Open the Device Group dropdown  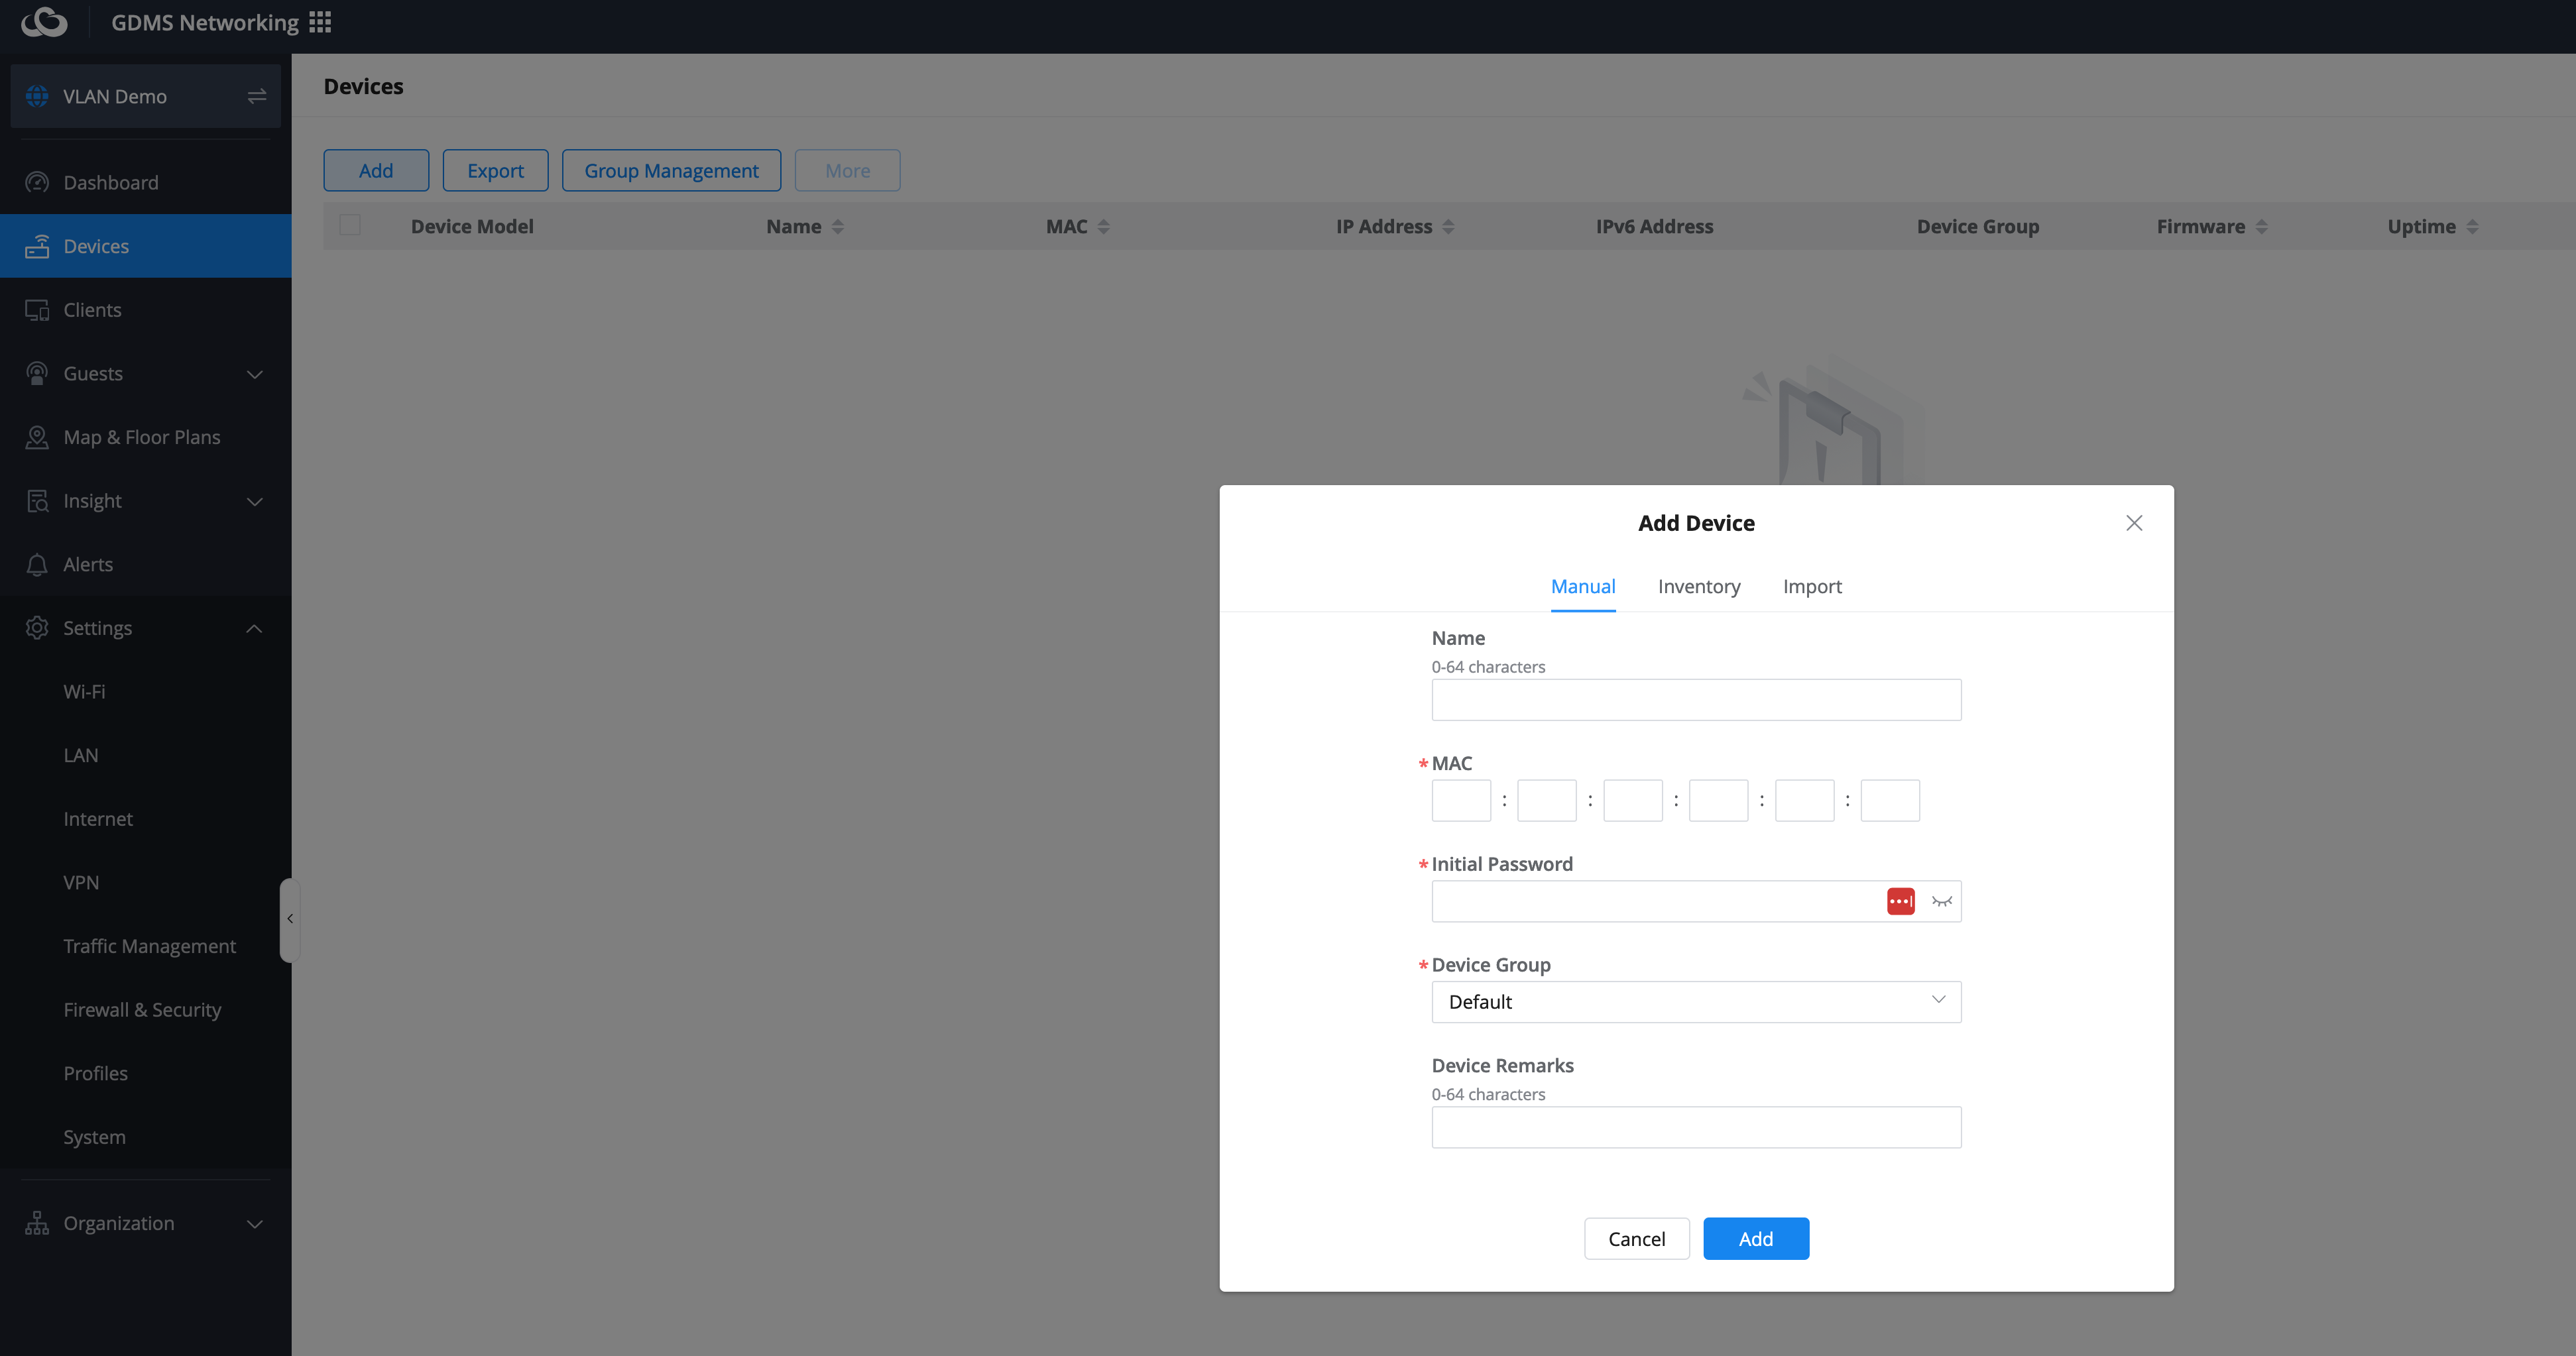(1695, 1001)
